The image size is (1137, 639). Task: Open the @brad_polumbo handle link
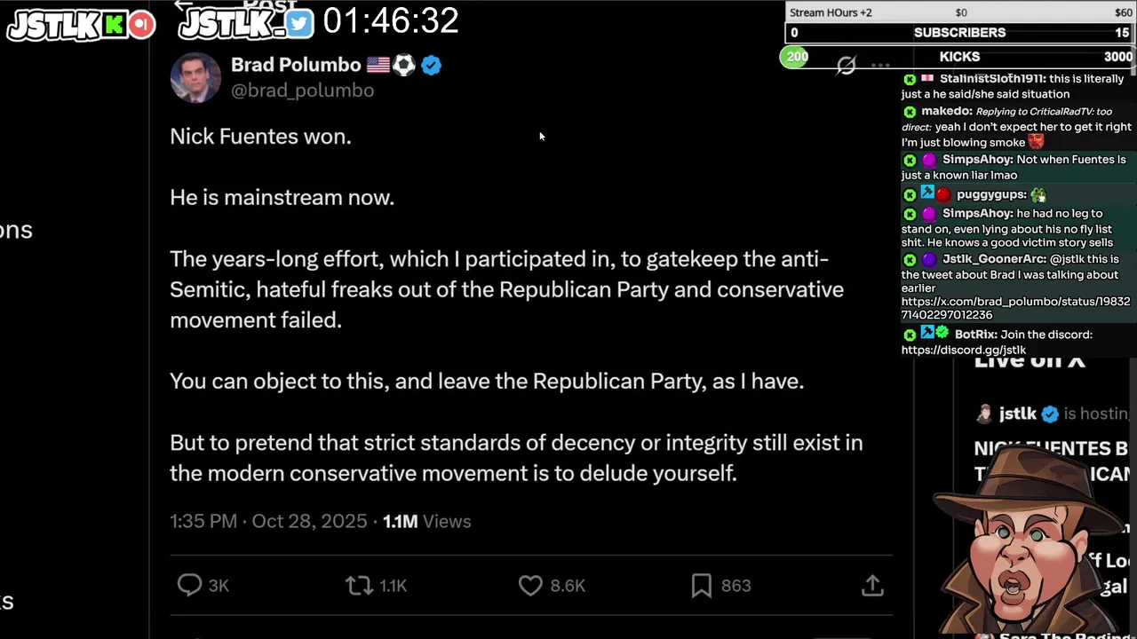tap(302, 91)
